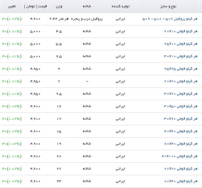Select the dash in the 20X20 row's شاخه column
This screenshot has height=188, width=202.
tap(87, 81)
